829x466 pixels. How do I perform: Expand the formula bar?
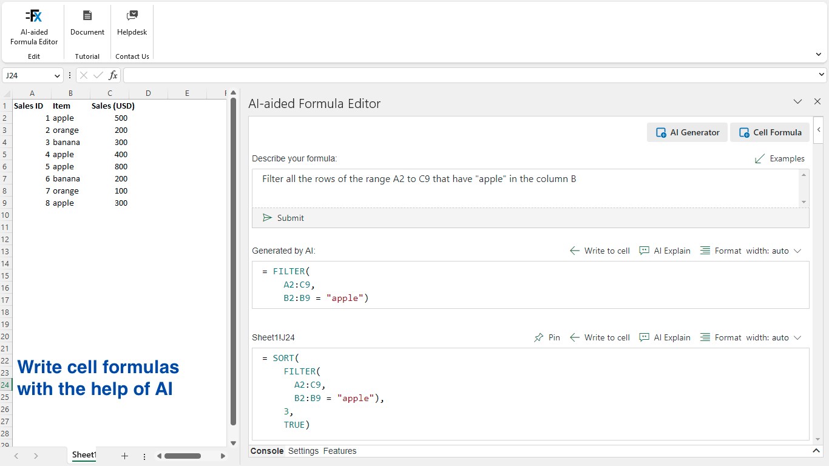pyautogui.click(x=822, y=75)
